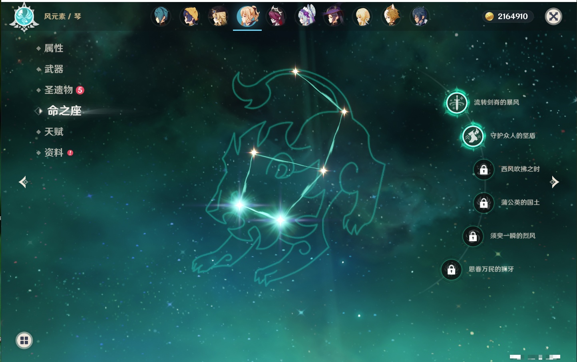Open the 圣遗物 artifacts menu
The image size is (577, 362).
click(58, 90)
